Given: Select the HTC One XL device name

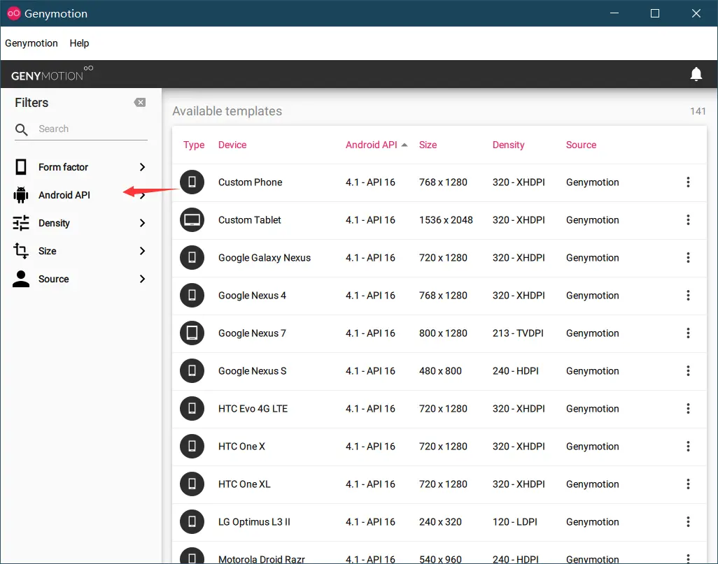Looking at the screenshot, I should 244,484.
